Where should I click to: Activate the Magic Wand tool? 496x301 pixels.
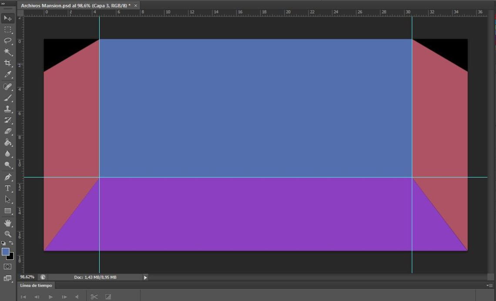7,52
